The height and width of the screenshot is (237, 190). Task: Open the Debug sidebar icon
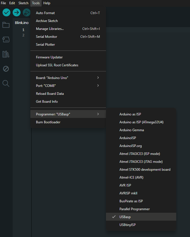tap(6, 69)
